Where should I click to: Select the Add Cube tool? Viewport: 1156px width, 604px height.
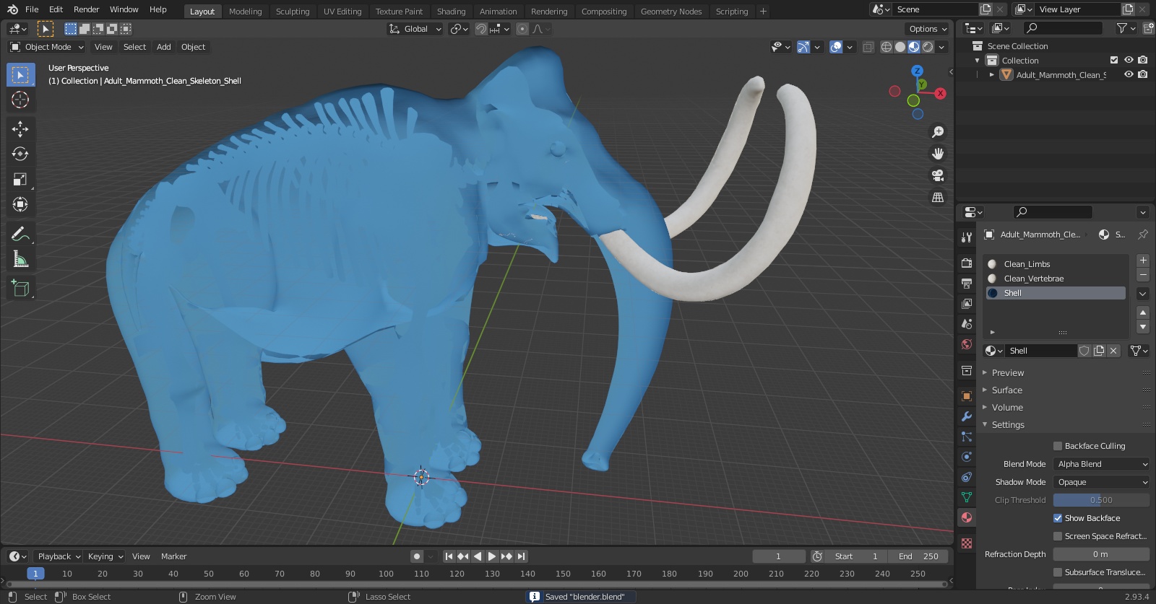tap(20, 289)
